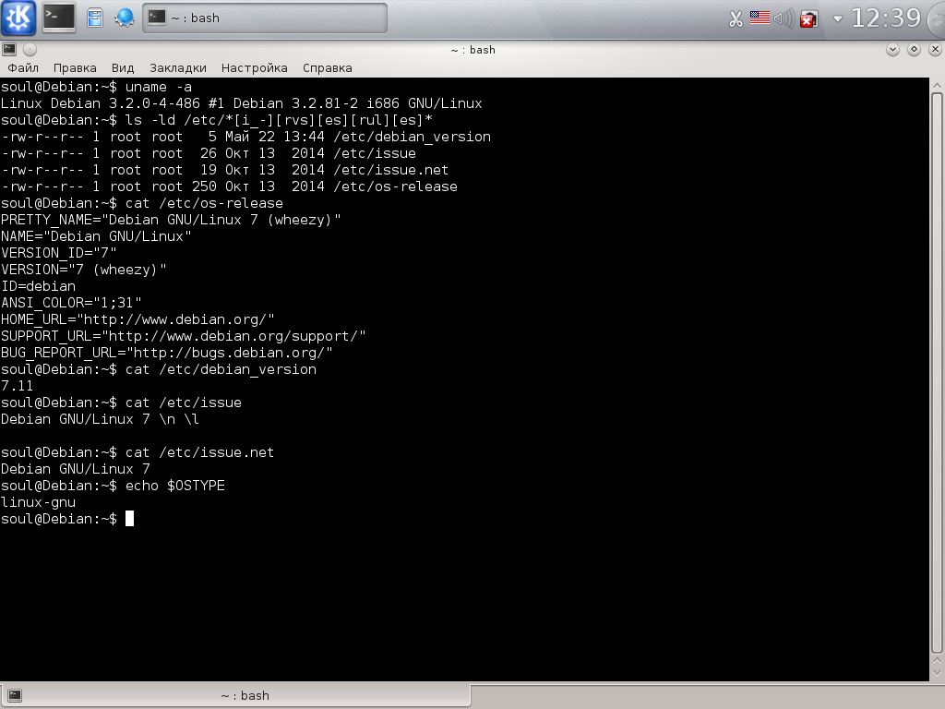This screenshot has height=709, width=945.
Task: Open the disconnected network tray icon
Action: point(808,19)
